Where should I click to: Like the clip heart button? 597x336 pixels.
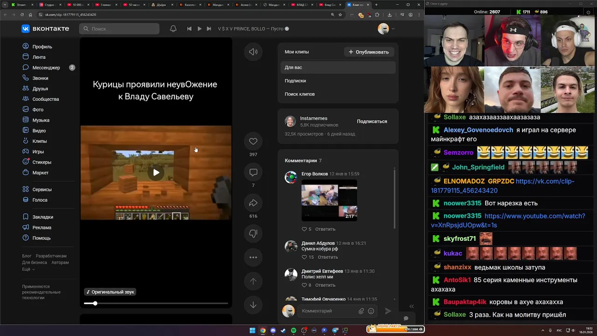point(253,141)
